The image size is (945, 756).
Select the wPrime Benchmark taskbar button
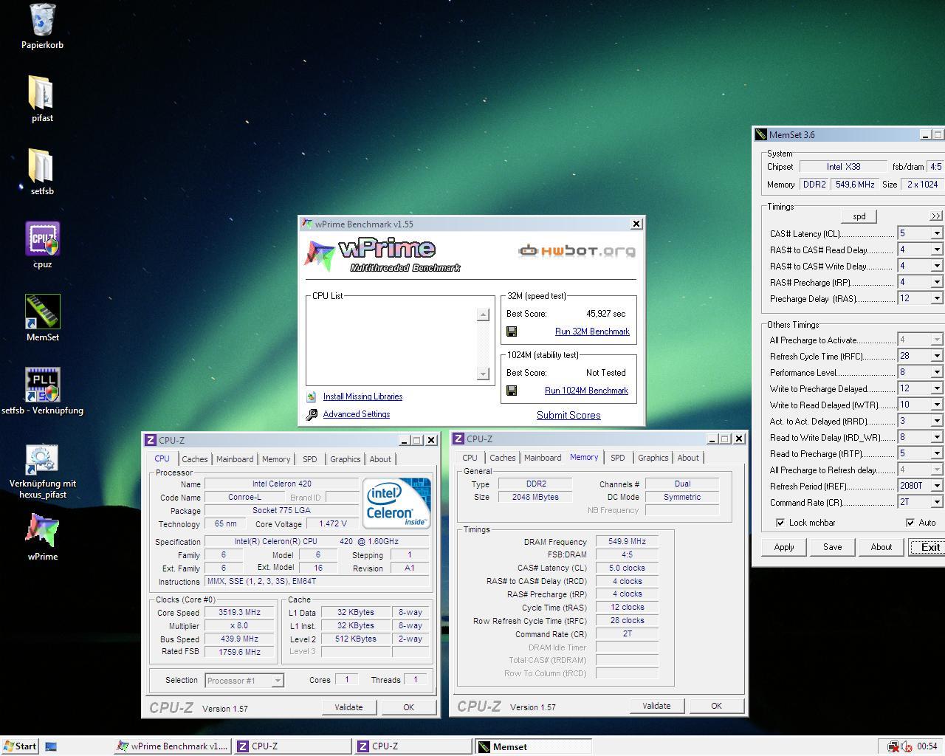(172, 746)
